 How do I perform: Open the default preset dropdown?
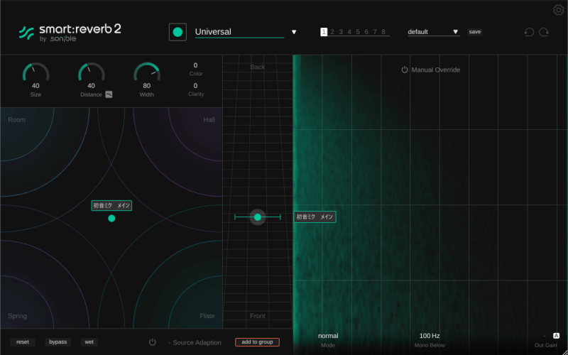[434, 32]
